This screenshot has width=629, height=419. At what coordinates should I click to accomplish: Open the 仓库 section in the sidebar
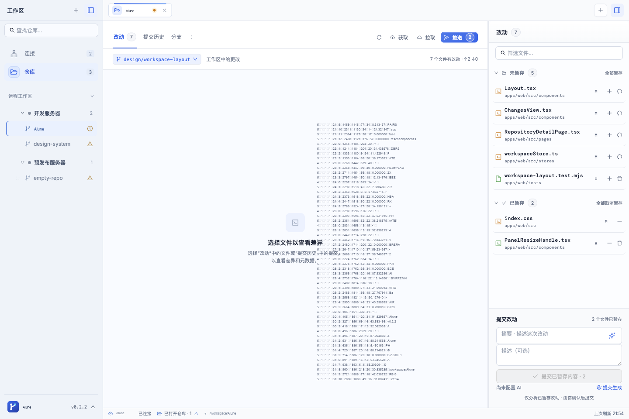[x=52, y=72]
